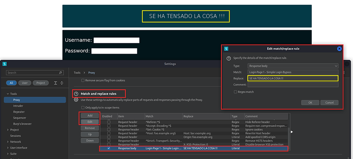Image resolution: width=353 pixels, height=159 pixels.
Task: Expand the Project tree node
Action: click(x=8, y=130)
